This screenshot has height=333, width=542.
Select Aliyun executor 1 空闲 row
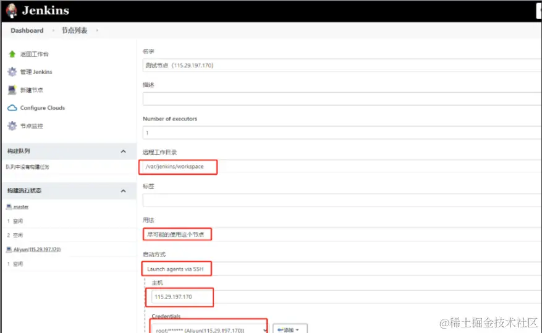pyautogui.click(x=69, y=264)
